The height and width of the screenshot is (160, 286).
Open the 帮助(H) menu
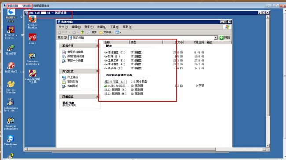coord(127,27)
